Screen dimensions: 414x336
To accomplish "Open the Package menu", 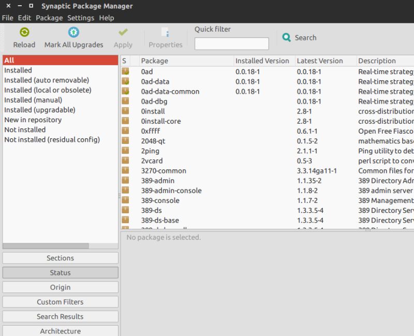I will [49, 17].
